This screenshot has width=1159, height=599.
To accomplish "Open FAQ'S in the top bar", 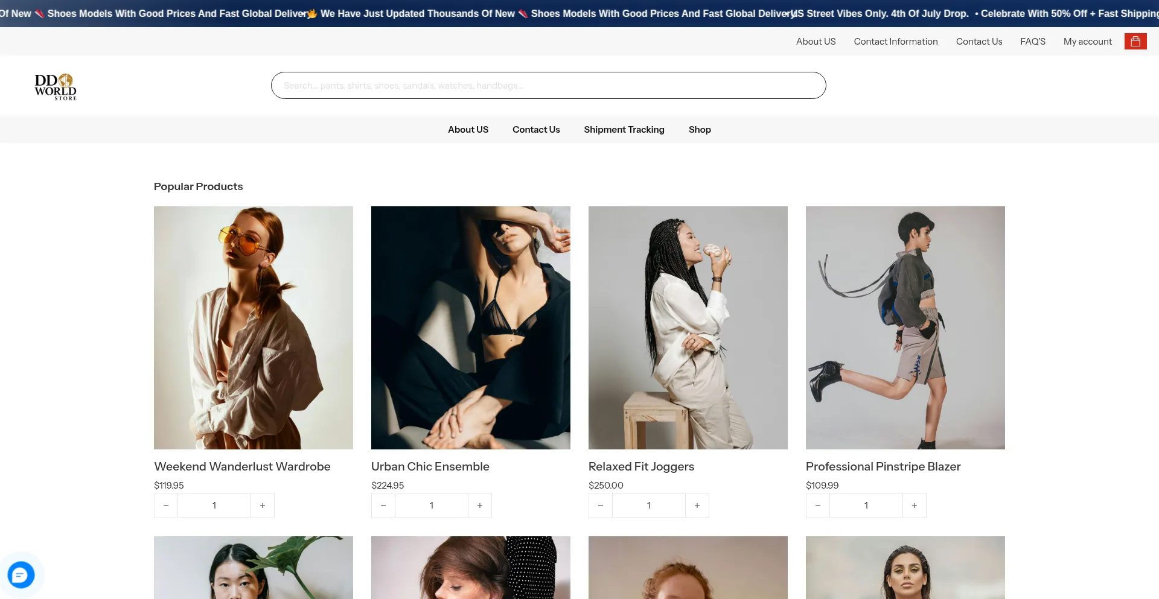I will [1032, 42].
